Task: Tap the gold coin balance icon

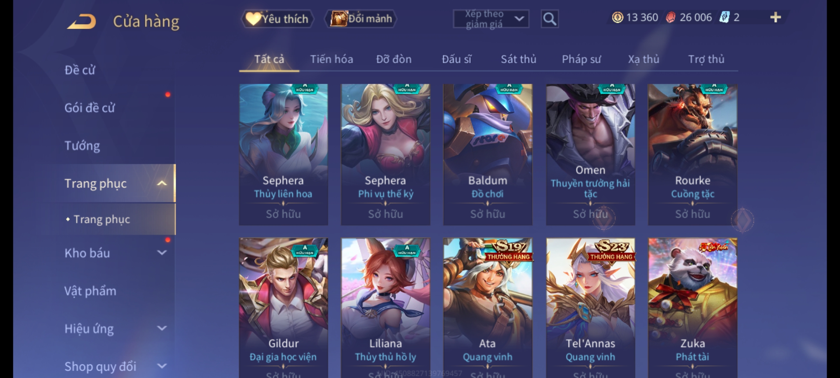Action: pyautogui.click(x=617, y=17)
